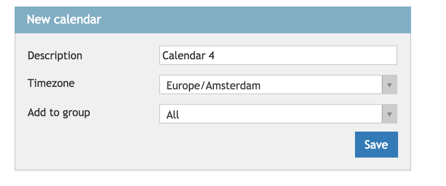The image size is (446, 186).
Task: Select the Europe/Amsterdam timezone value
Action: click(x=213, y=86)
